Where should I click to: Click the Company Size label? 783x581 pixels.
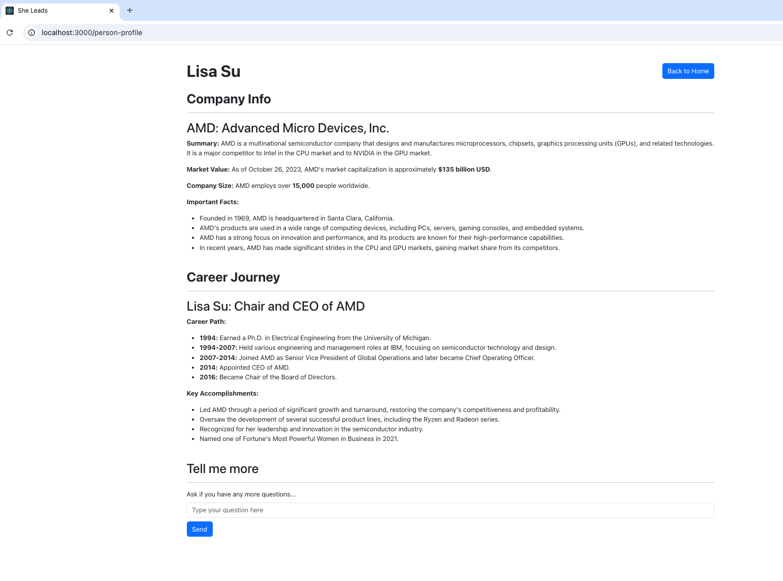[x=210, y=186]
